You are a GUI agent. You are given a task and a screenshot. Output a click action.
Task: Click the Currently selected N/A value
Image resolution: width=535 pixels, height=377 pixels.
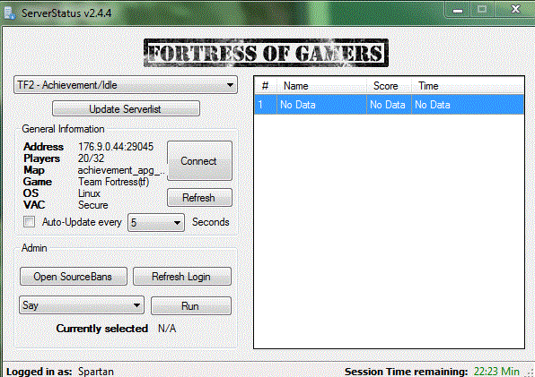(167, 329)
